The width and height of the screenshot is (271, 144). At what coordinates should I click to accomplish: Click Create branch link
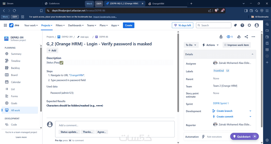click(224, 111)
